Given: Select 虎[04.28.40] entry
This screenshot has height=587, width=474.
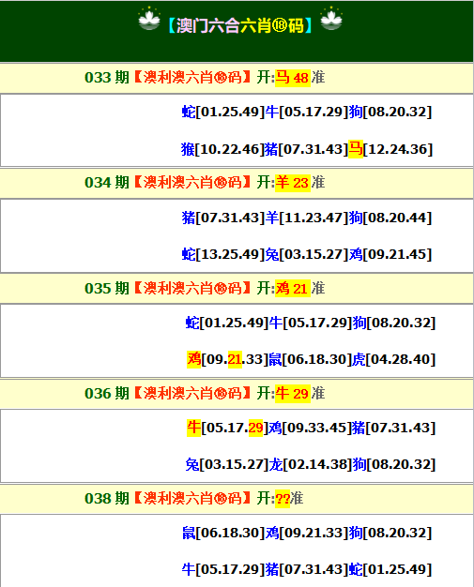Looking at the screenshot, I should pyautogui.click(x=394, y=359).
